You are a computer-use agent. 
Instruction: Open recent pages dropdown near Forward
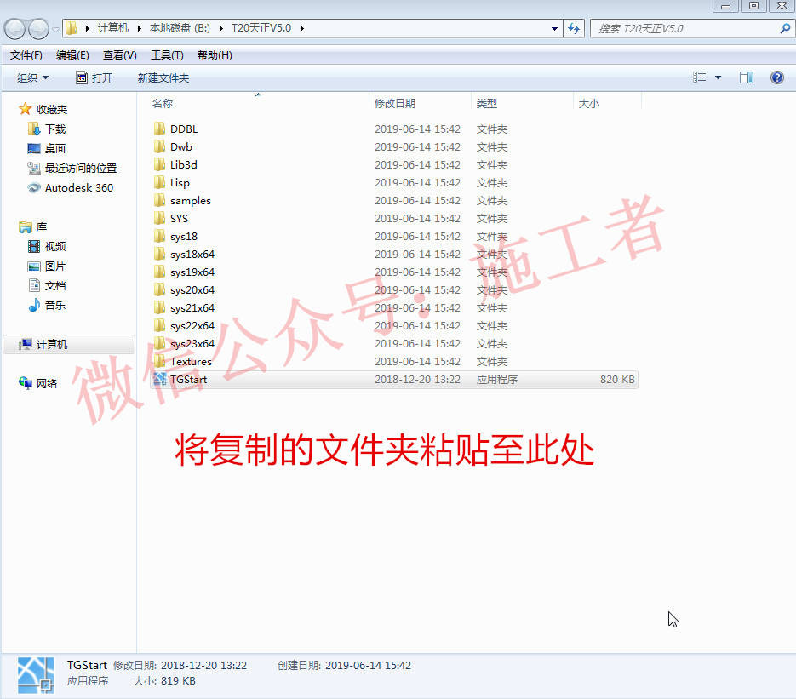pyautogui.click(x=55, y=29)
